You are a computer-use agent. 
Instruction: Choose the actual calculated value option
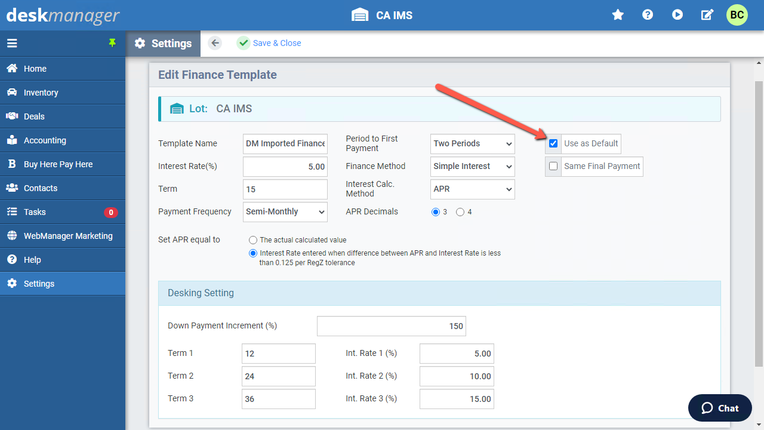pos(252,239)
